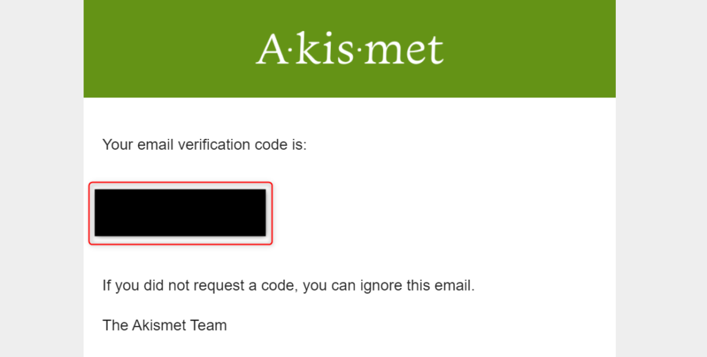Click 'Your email verification code is:' text
The image size is (707, 357).
tap(204, 145)
